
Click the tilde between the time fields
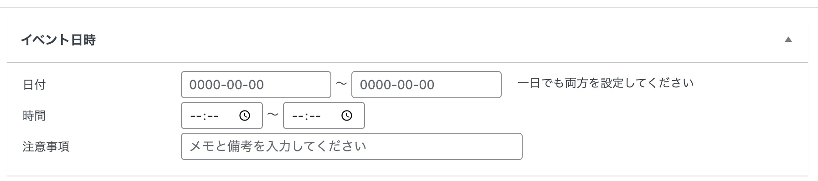273,115
